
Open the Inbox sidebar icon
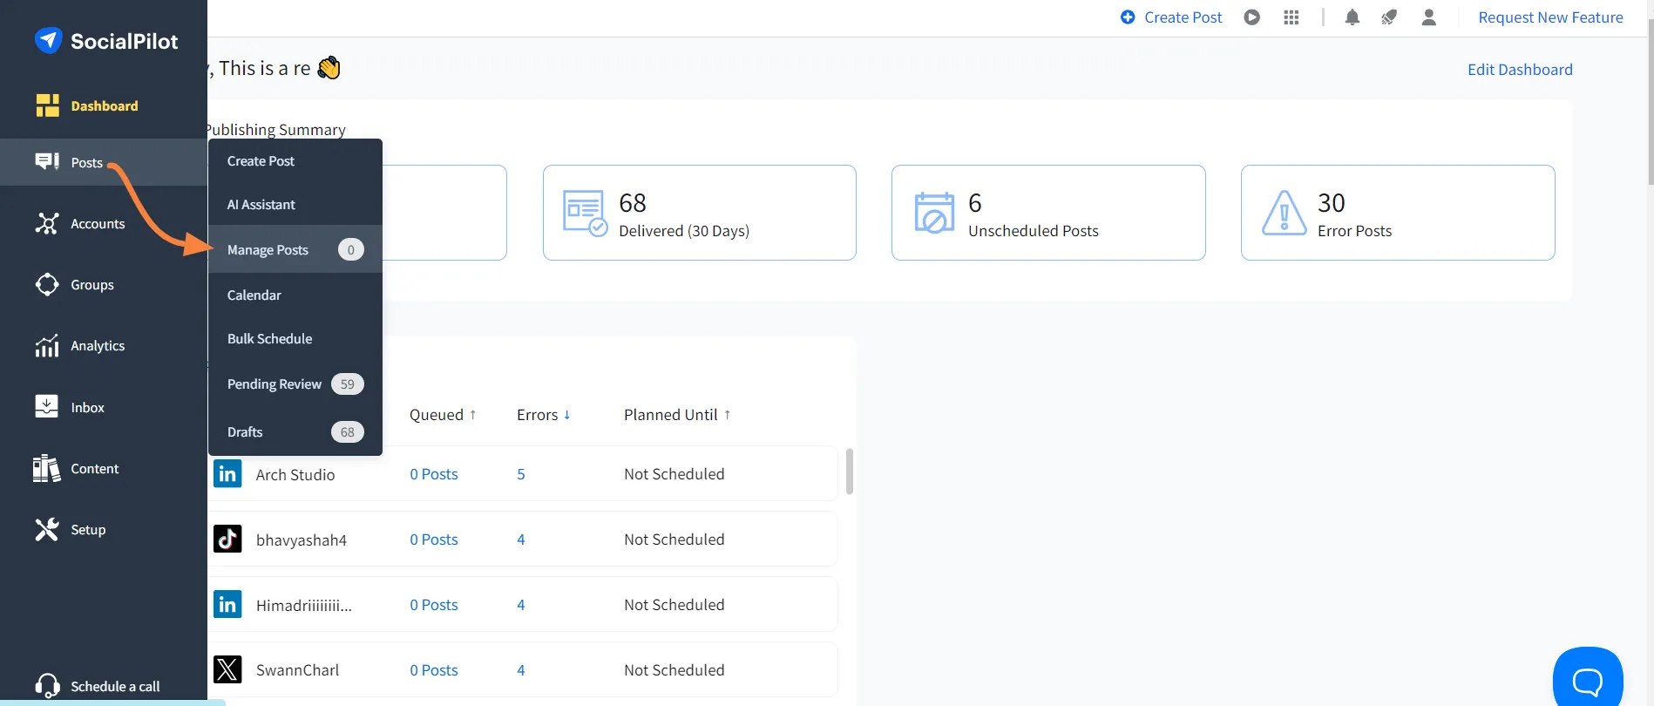(47, 407)
